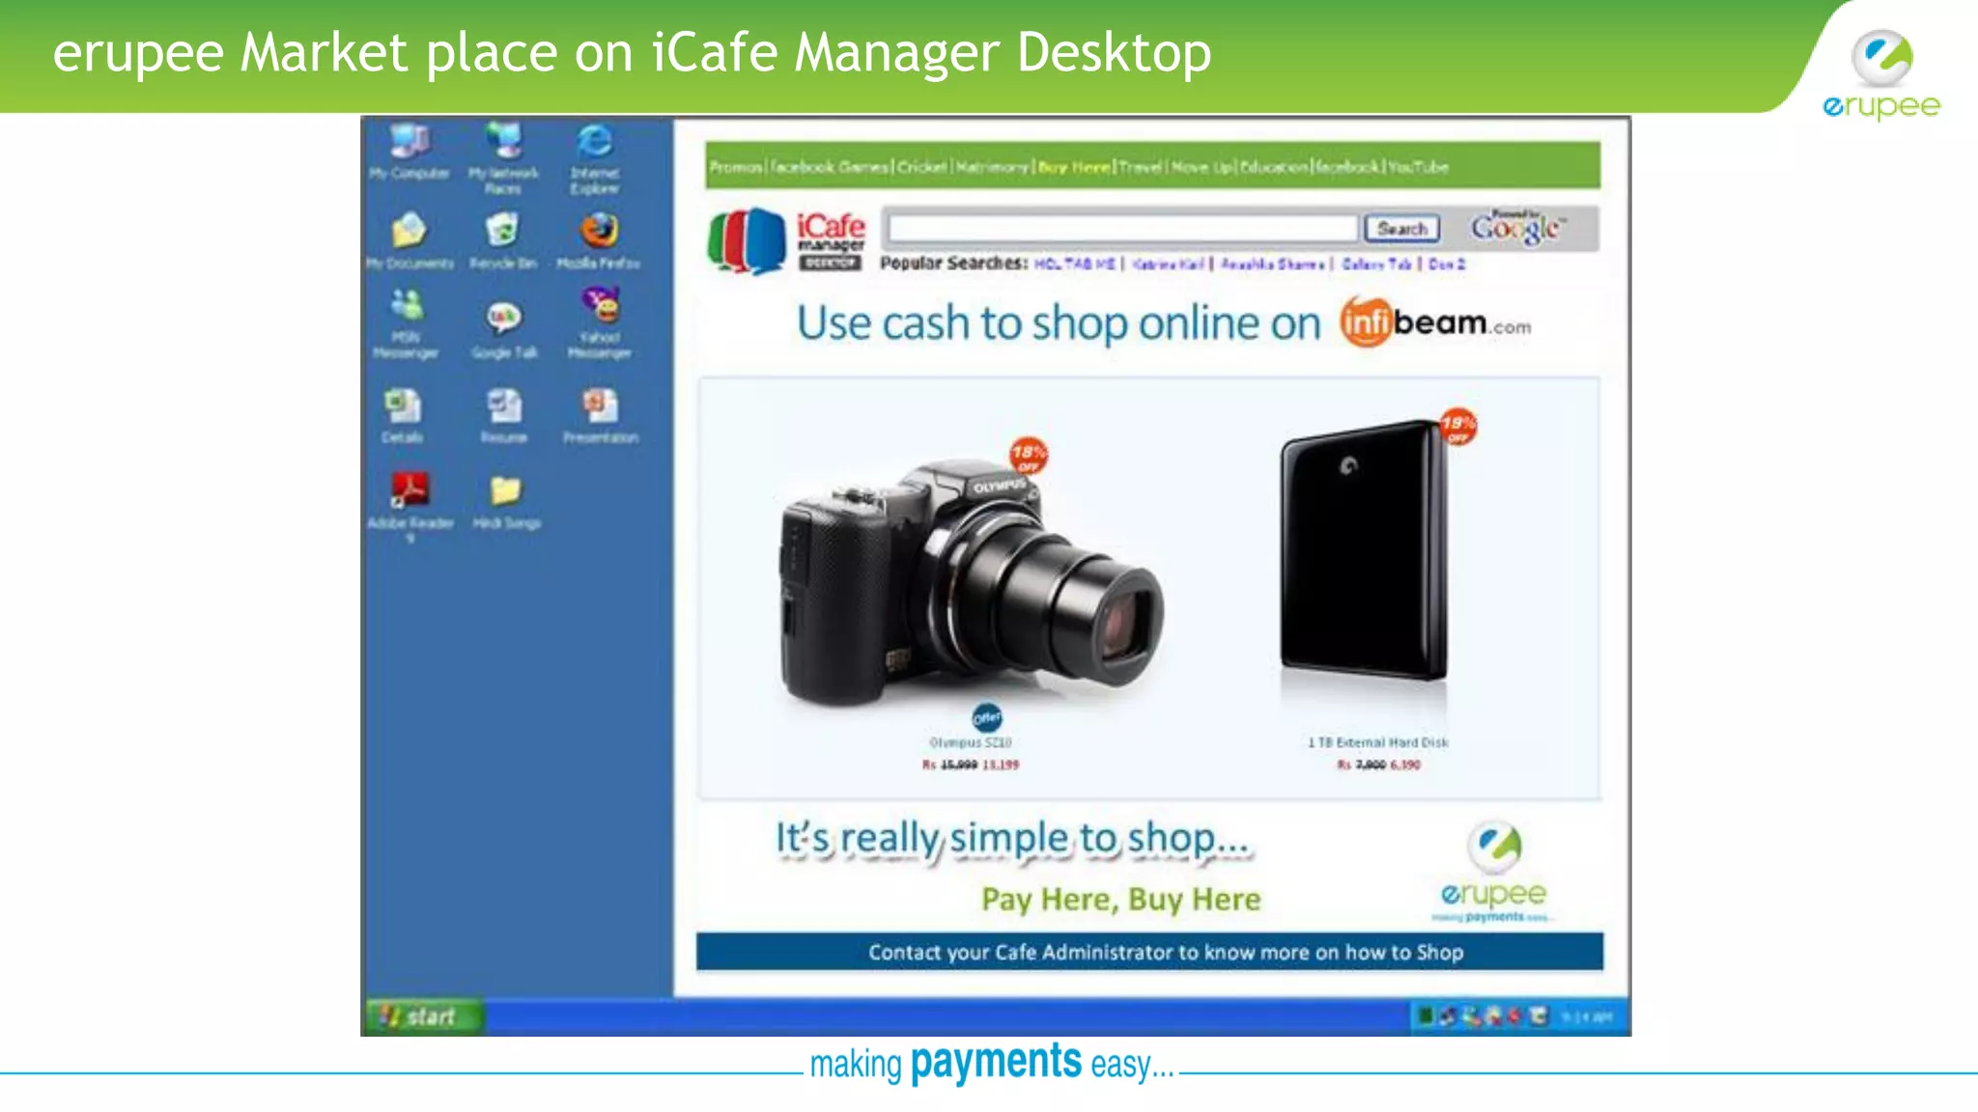Go to Cricket in the green menu bar
The image size is (1978, 1112).
[921, 167]
